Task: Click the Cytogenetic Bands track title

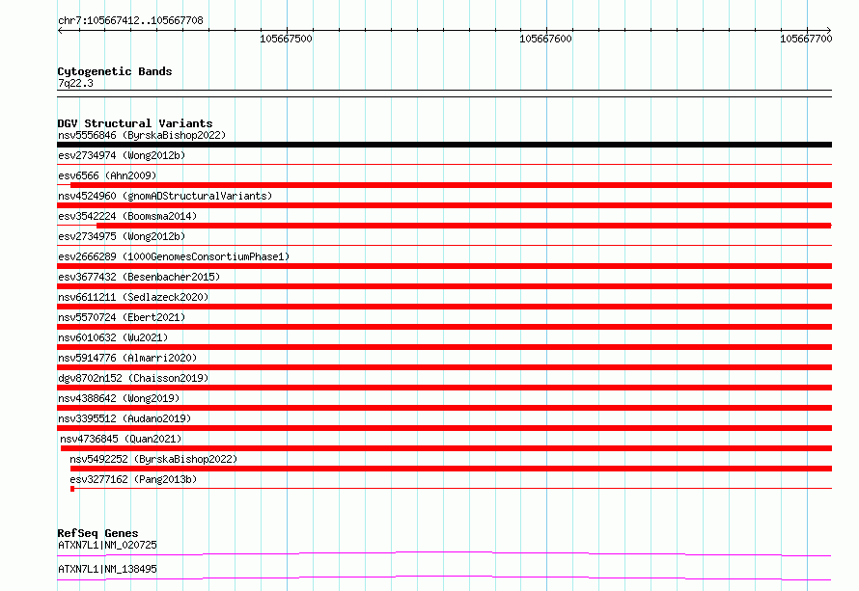Action: [x=115, y=71]
